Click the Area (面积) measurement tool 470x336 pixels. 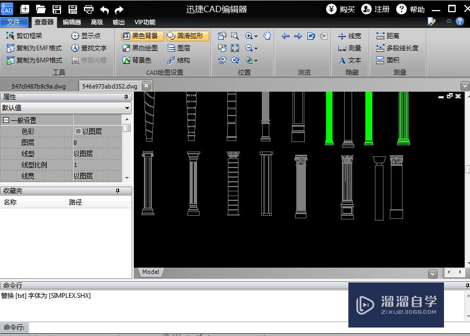point(388,60)
